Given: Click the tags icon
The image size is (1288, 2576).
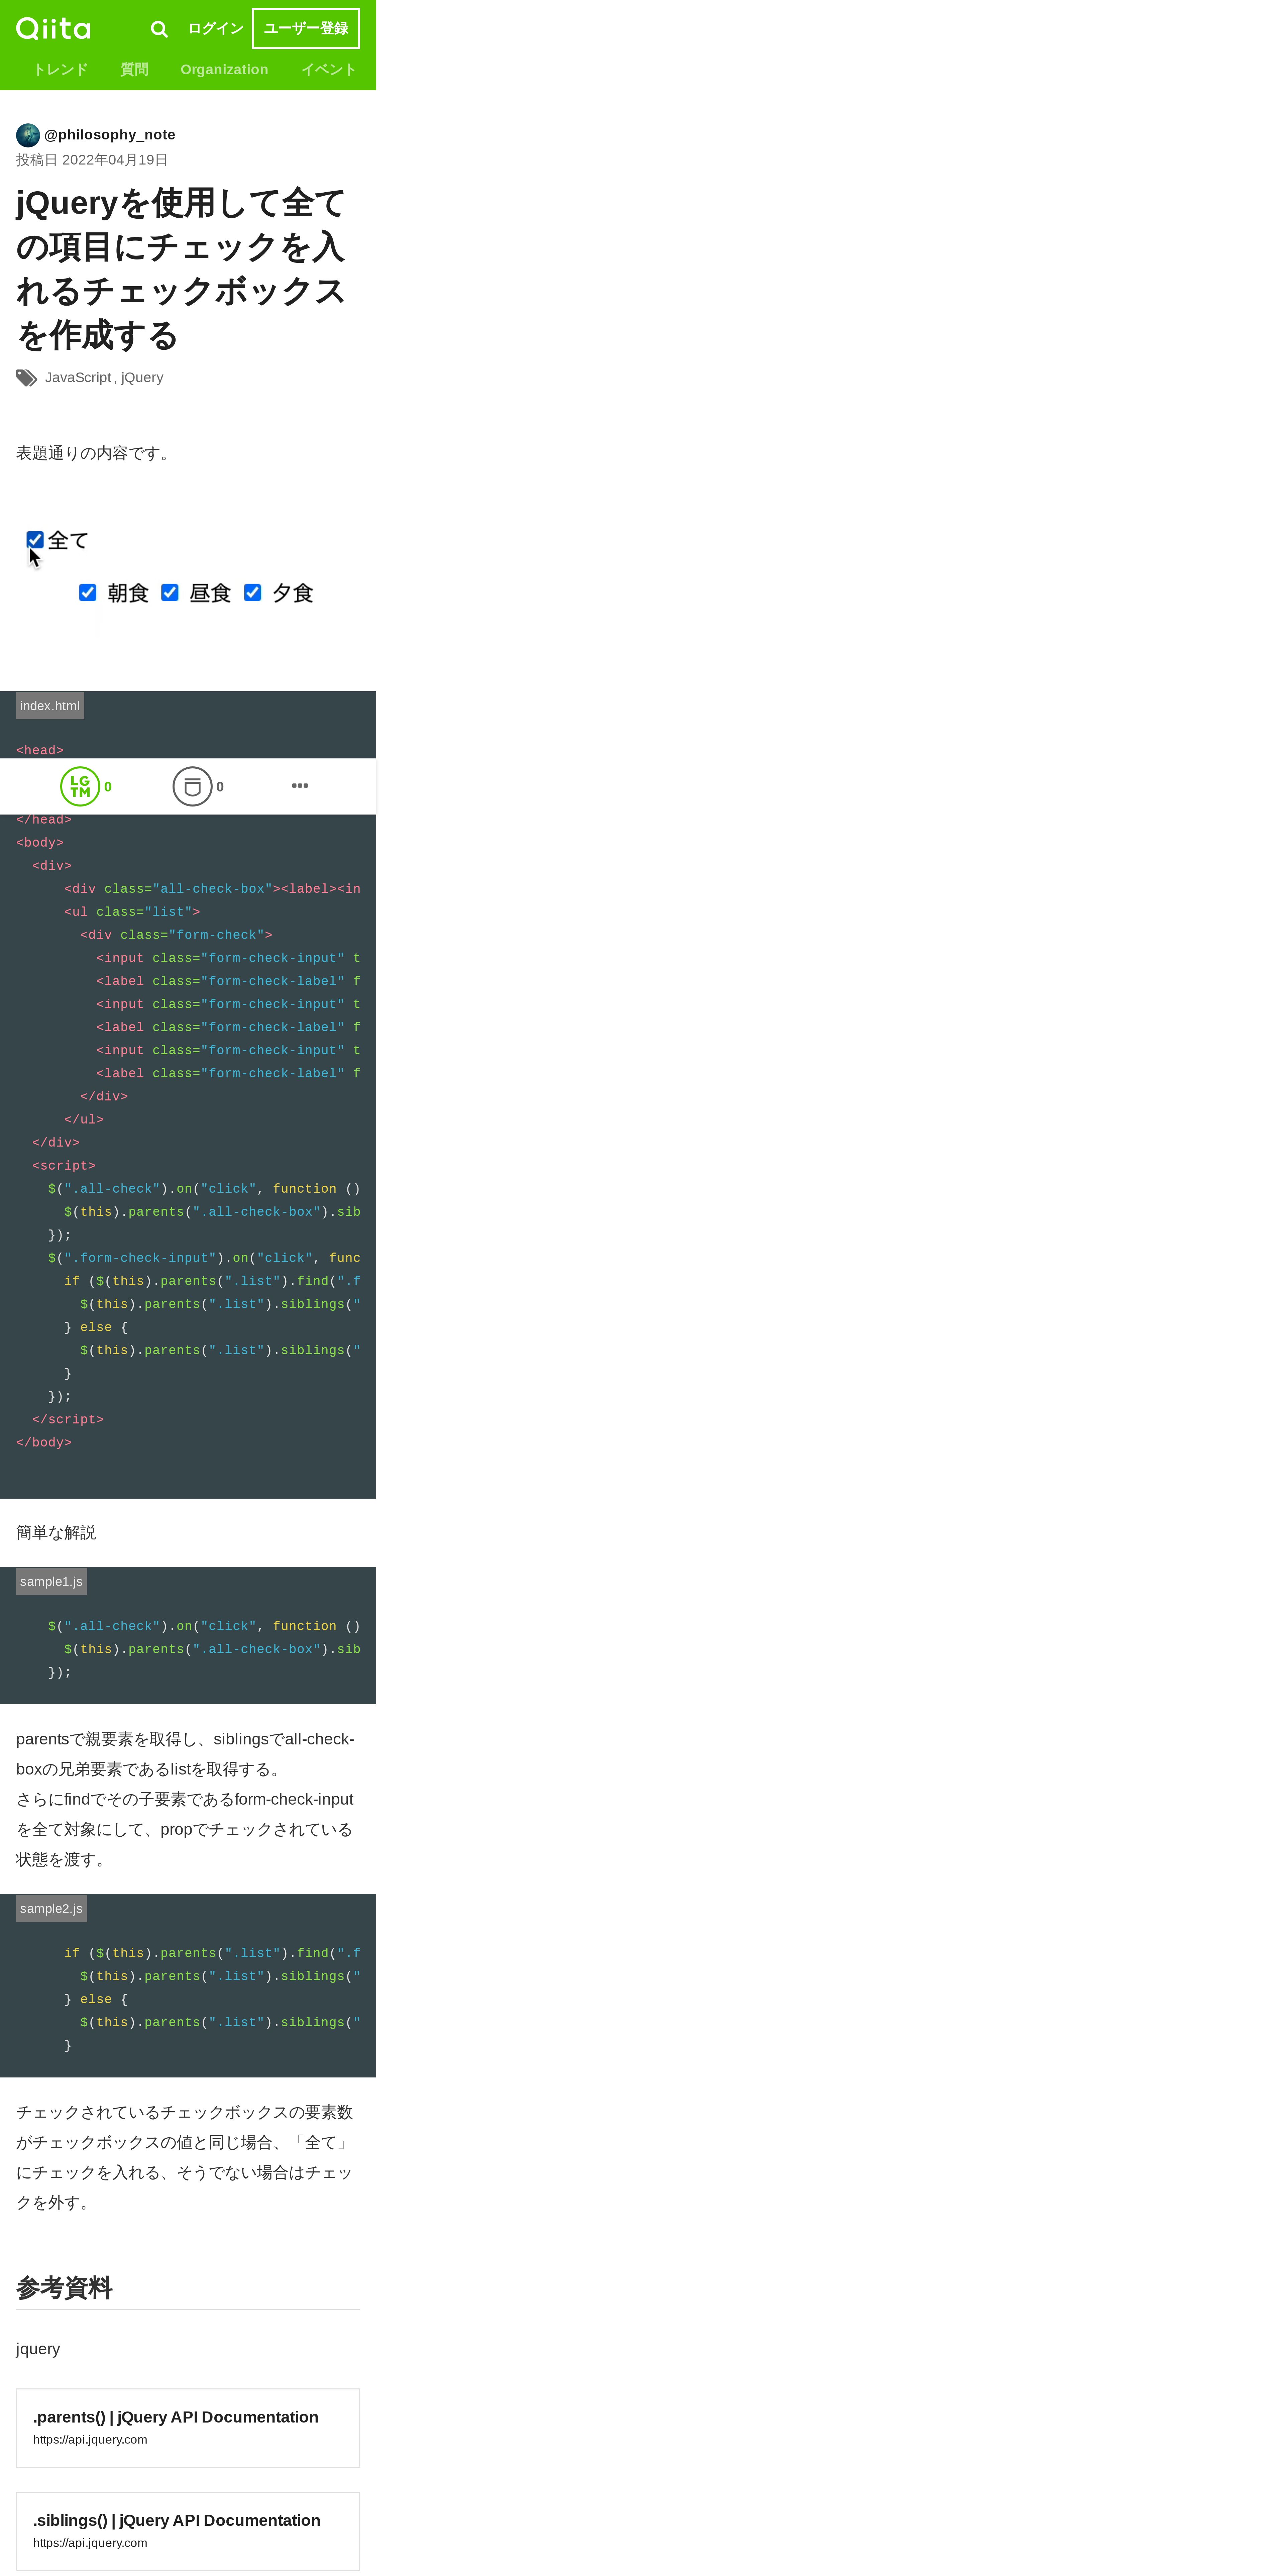Looking at the screenshot, I should (x=27, y=378).
